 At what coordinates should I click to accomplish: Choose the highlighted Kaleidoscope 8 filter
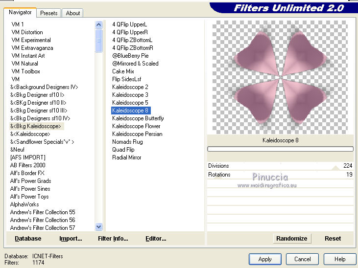click(131, 111)
